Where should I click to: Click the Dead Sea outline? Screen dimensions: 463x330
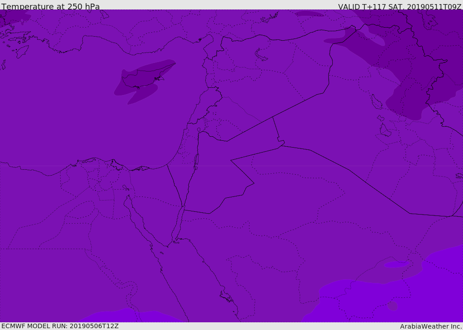click(196, 161)
